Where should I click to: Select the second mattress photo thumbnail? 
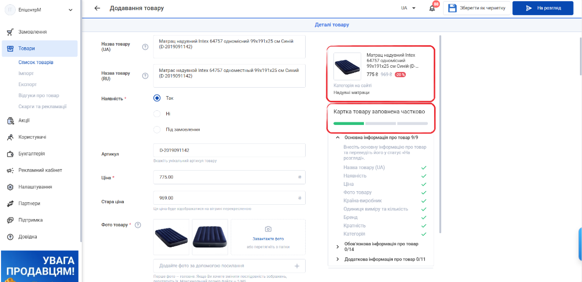(x=210, y=237)
